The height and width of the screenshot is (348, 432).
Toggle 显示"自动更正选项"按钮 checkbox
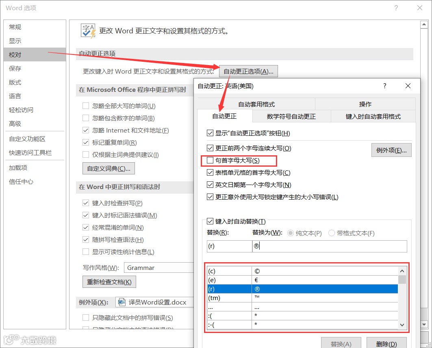pyautogui.click(x=210, y=133)
